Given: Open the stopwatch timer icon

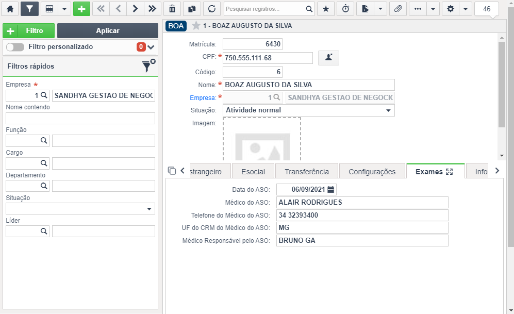Looking at the screenshot, I should (x=345, y=9).
